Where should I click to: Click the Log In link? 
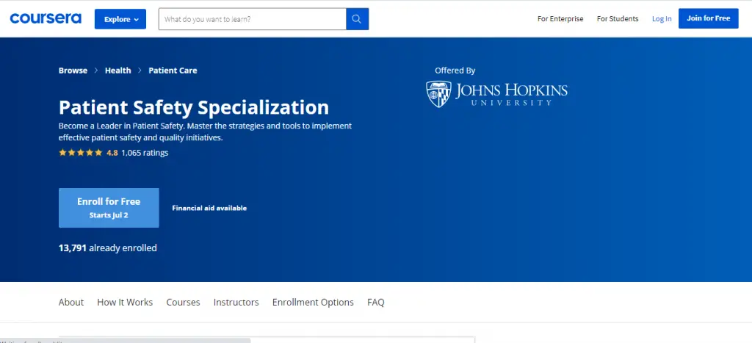[x=662, y=19]
